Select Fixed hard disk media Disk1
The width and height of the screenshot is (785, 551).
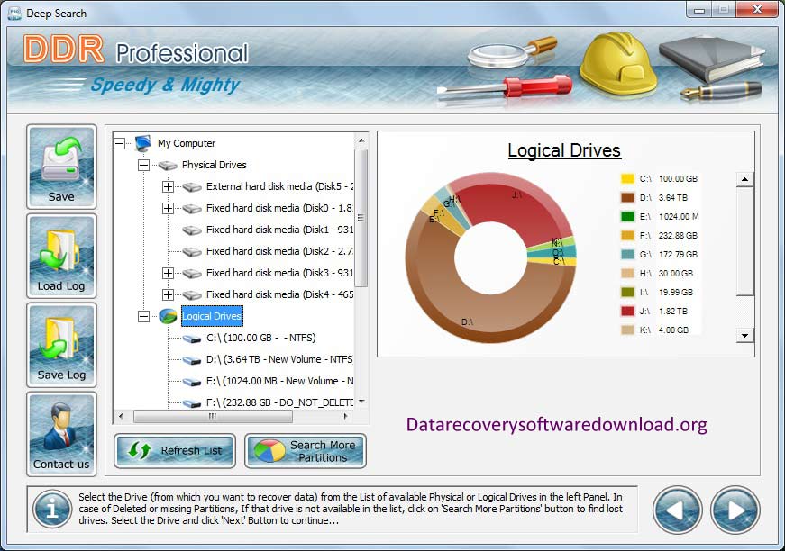[279, 230]
